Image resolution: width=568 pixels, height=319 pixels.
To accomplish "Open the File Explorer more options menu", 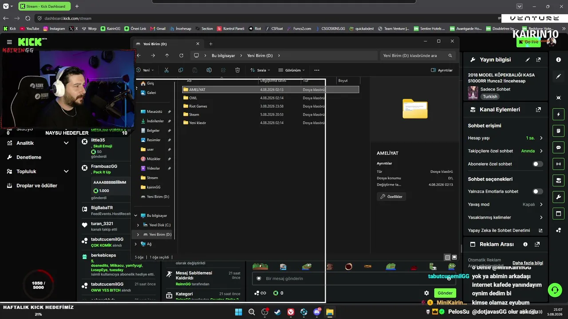I will [317, 70].
